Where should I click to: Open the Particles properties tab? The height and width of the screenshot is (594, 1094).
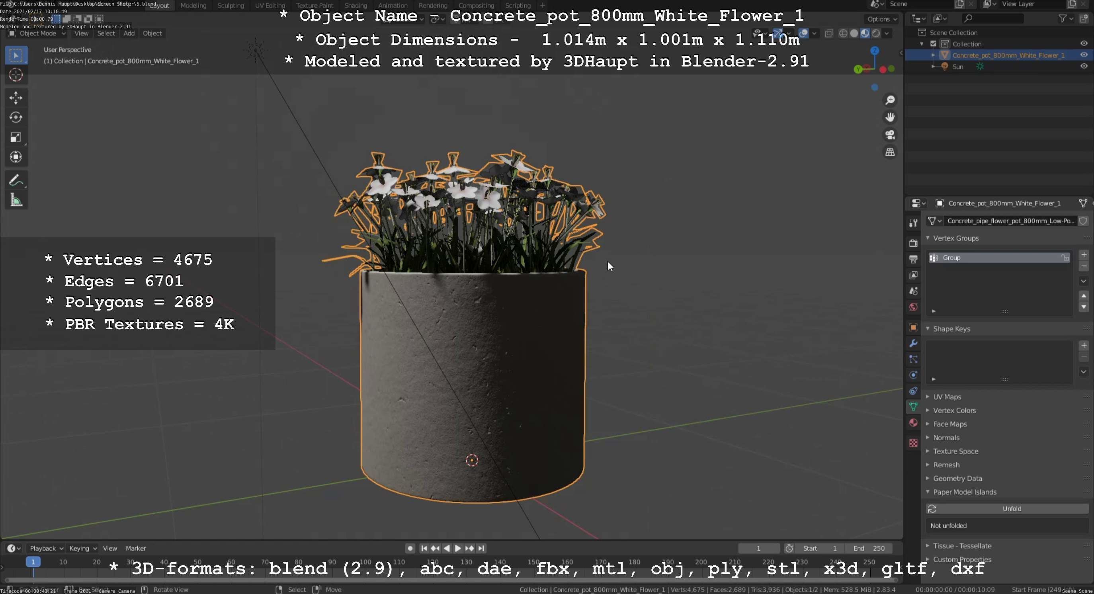coord(913,359)
